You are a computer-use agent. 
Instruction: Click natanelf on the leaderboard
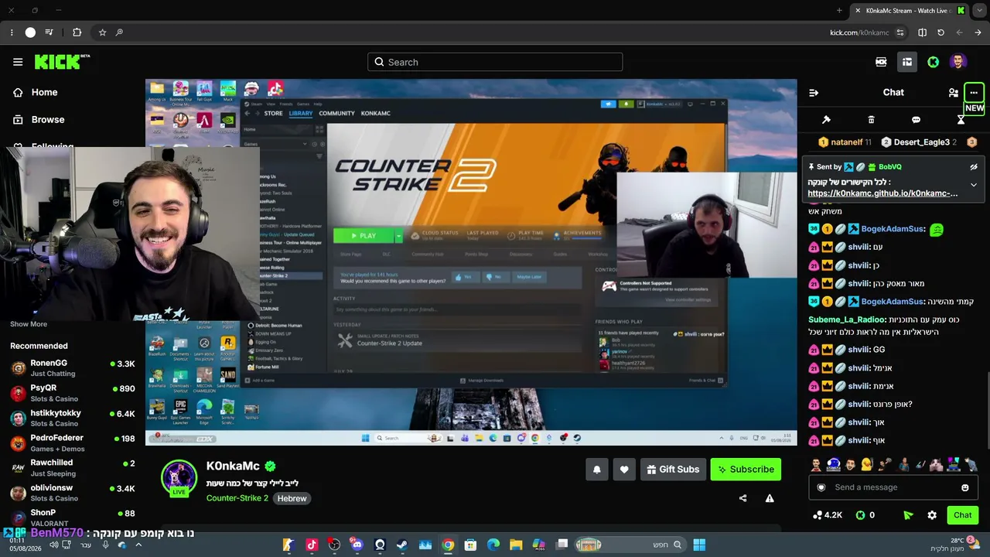[x=846, y=142]
